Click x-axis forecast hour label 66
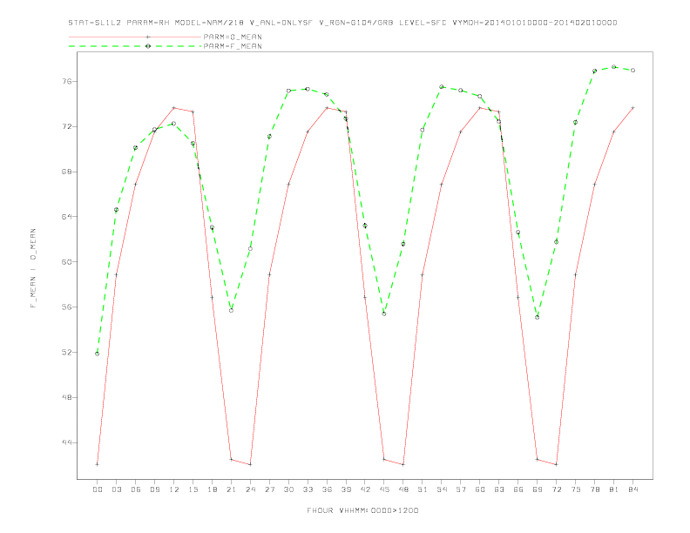The width and height of the screenshot is (690, 533). (518, 489)
